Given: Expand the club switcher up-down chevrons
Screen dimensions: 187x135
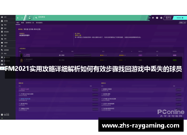Looking at the screenshot, I should [x=34, y=18].
